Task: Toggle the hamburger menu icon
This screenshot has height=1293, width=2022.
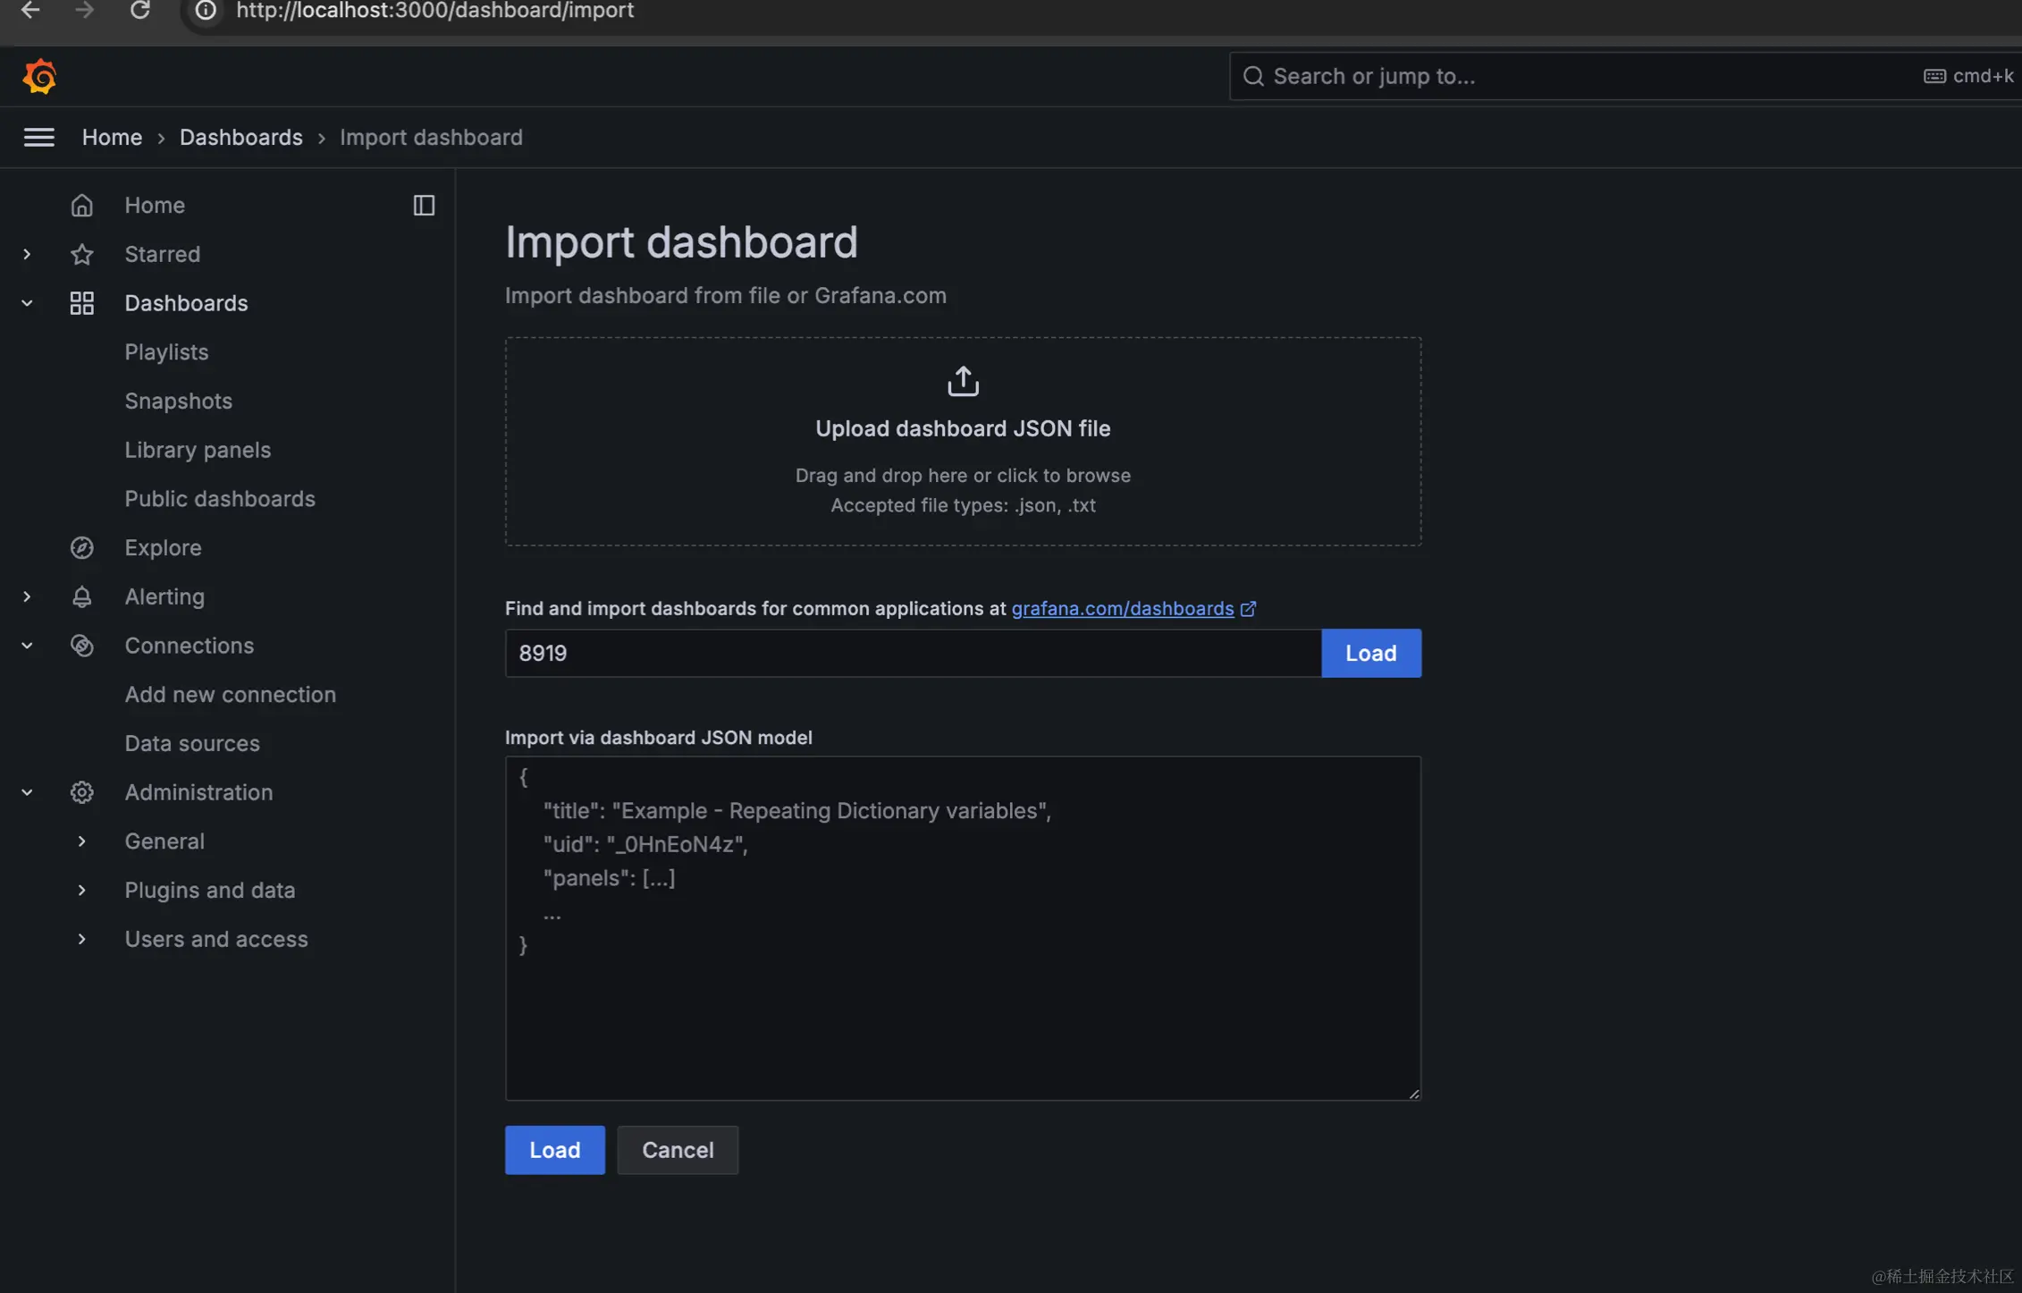Action: coord(38,138)
